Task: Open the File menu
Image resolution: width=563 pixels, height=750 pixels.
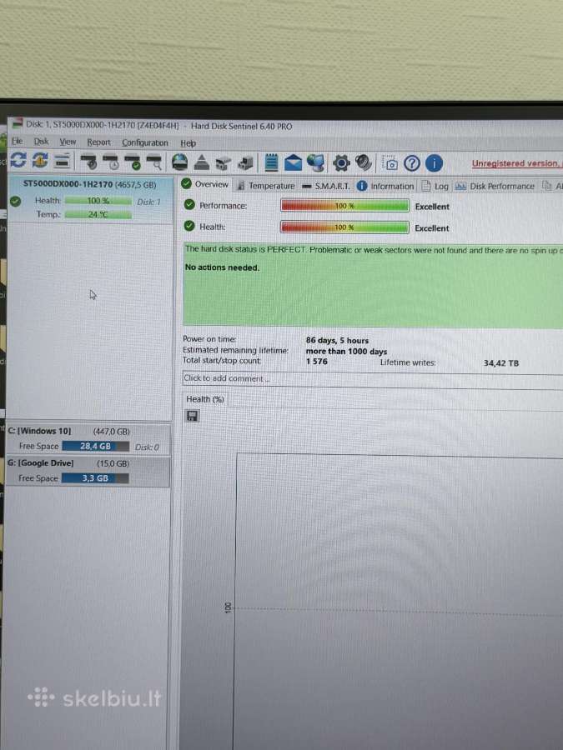Action: pyautogui.click(x=18, y=141)
